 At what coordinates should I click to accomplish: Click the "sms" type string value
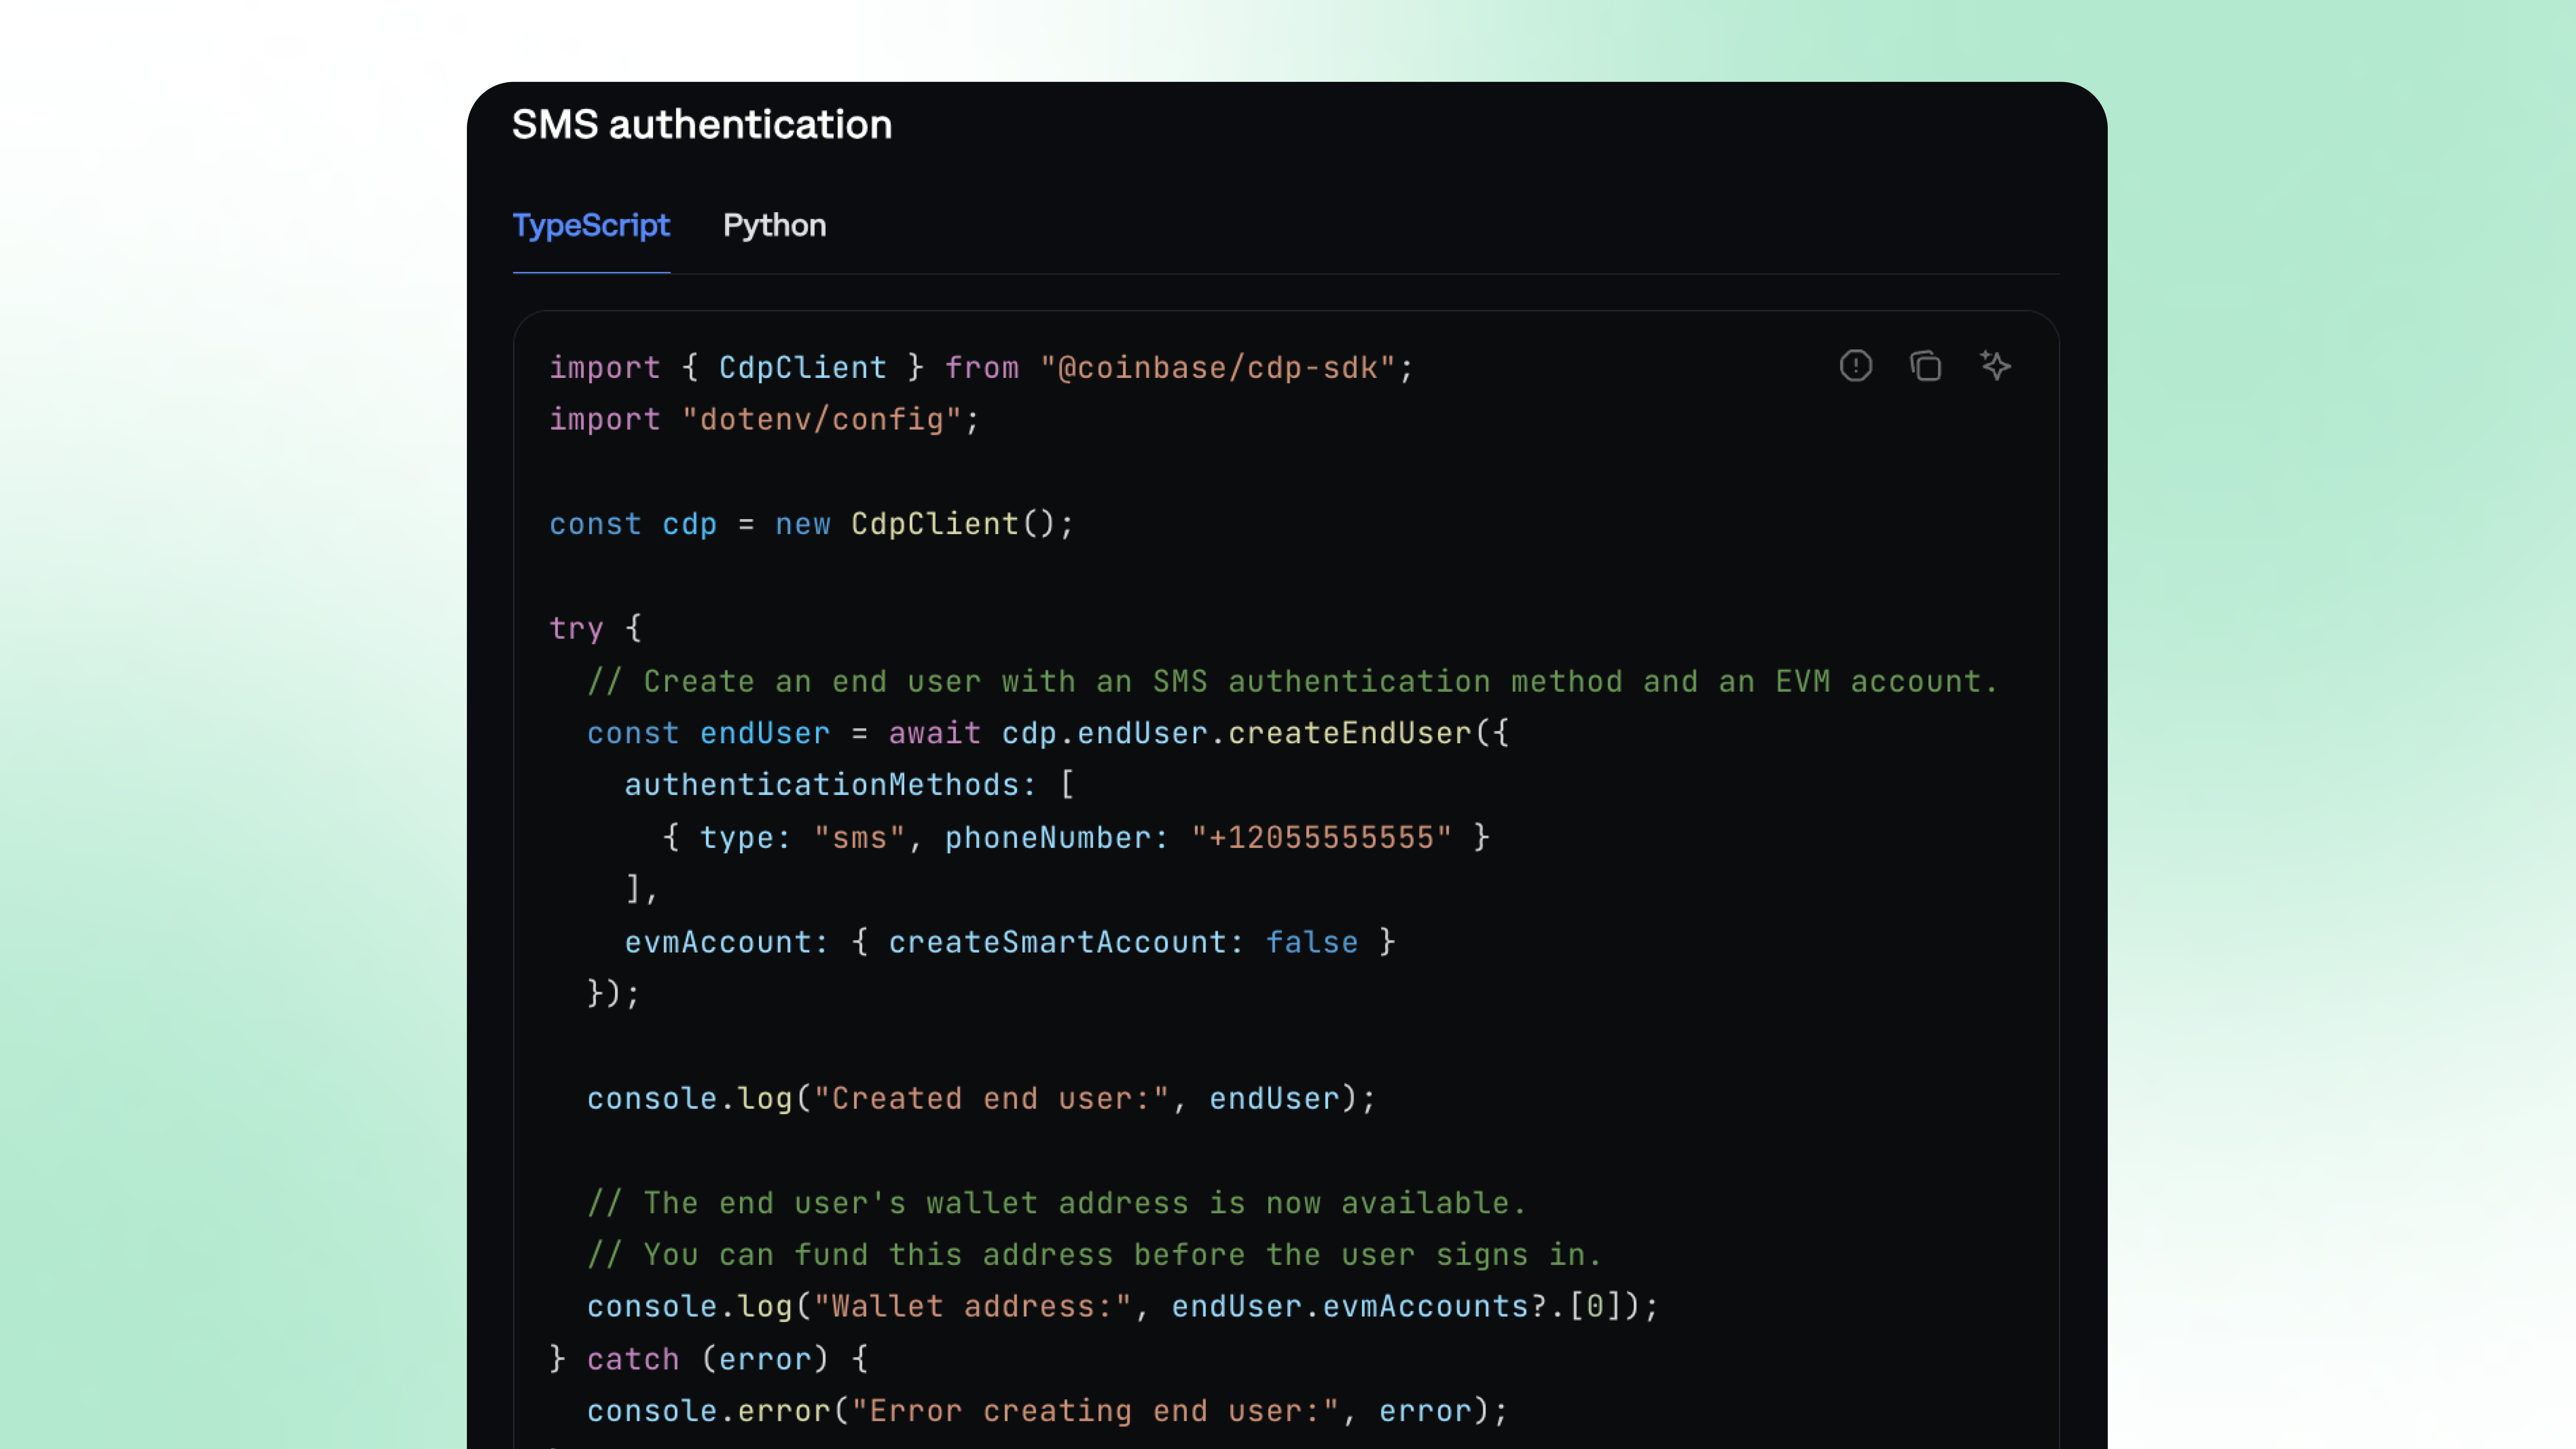pos(859,838)
